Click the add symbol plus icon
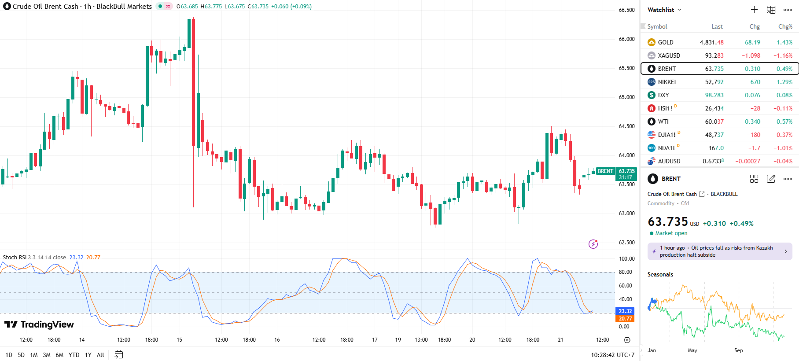Image resolution: width=799 pixels, height=361 pixels. click(754, 10)
